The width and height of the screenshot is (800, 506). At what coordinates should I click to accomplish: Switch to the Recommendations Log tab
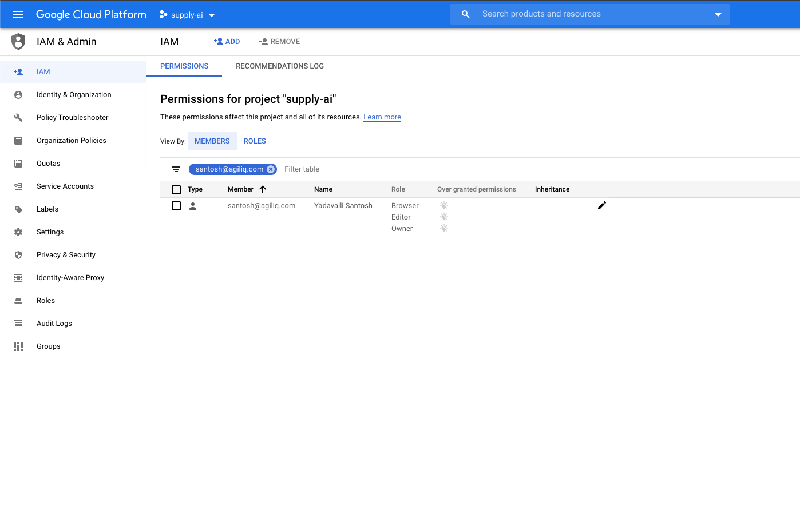[x=280, y=66]
